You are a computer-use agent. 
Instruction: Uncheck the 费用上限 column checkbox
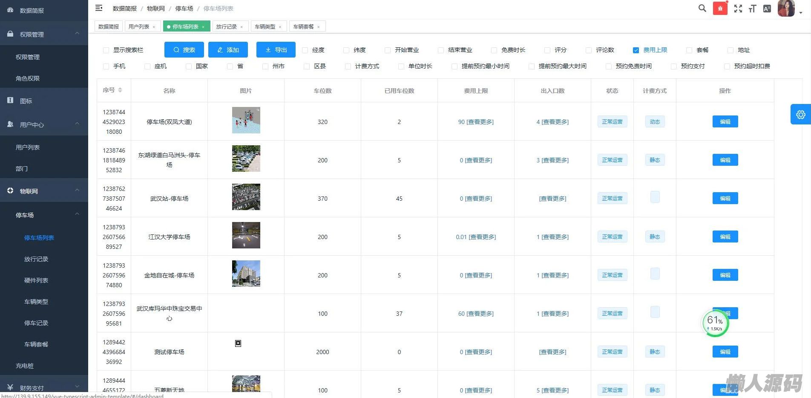(x=636, y=50)
